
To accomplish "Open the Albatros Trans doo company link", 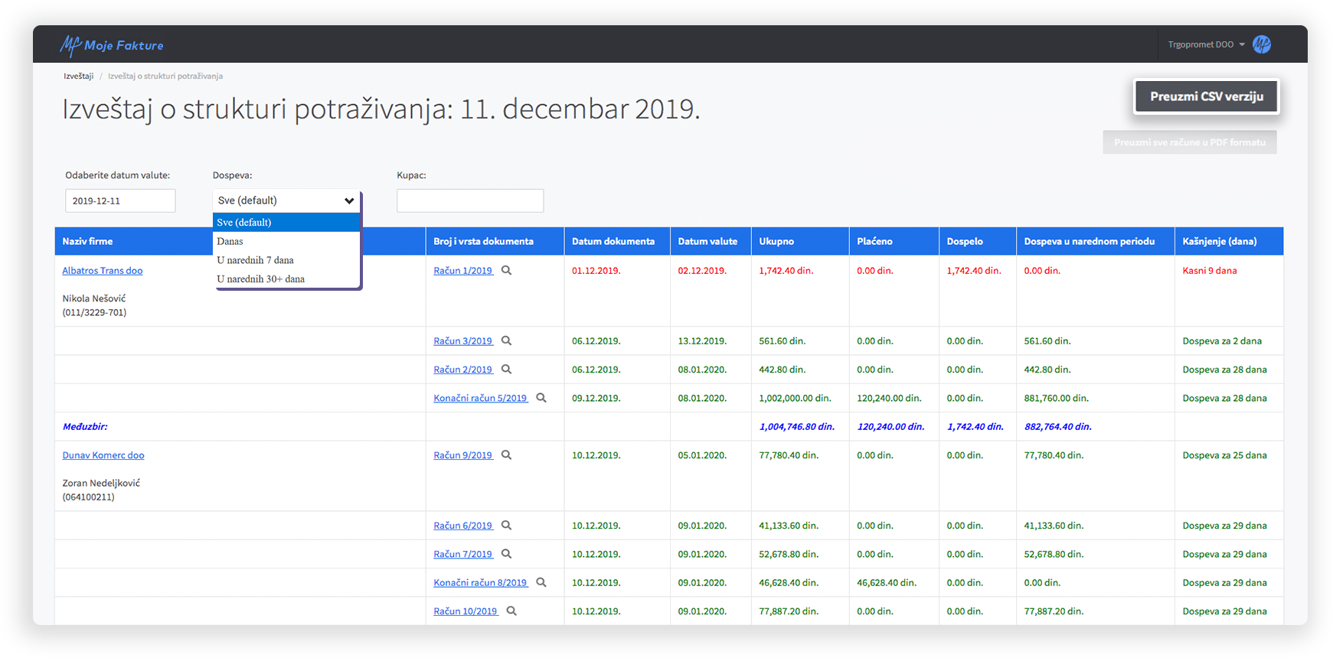I will click(x=103, y=271).
